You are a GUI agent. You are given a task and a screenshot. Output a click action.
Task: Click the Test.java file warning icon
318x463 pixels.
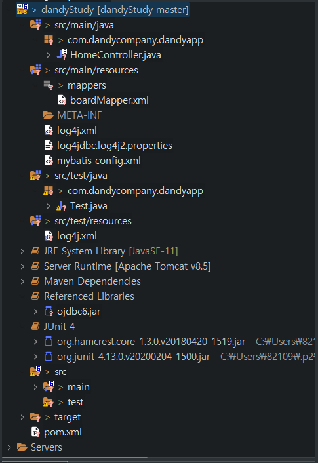point(61,206)
